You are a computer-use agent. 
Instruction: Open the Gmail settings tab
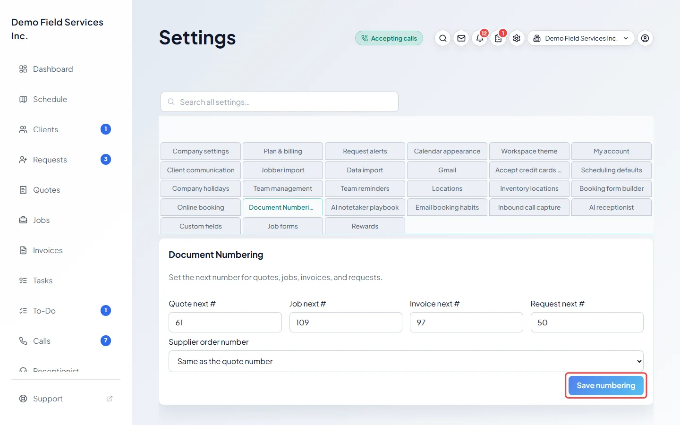click(447, 170)
